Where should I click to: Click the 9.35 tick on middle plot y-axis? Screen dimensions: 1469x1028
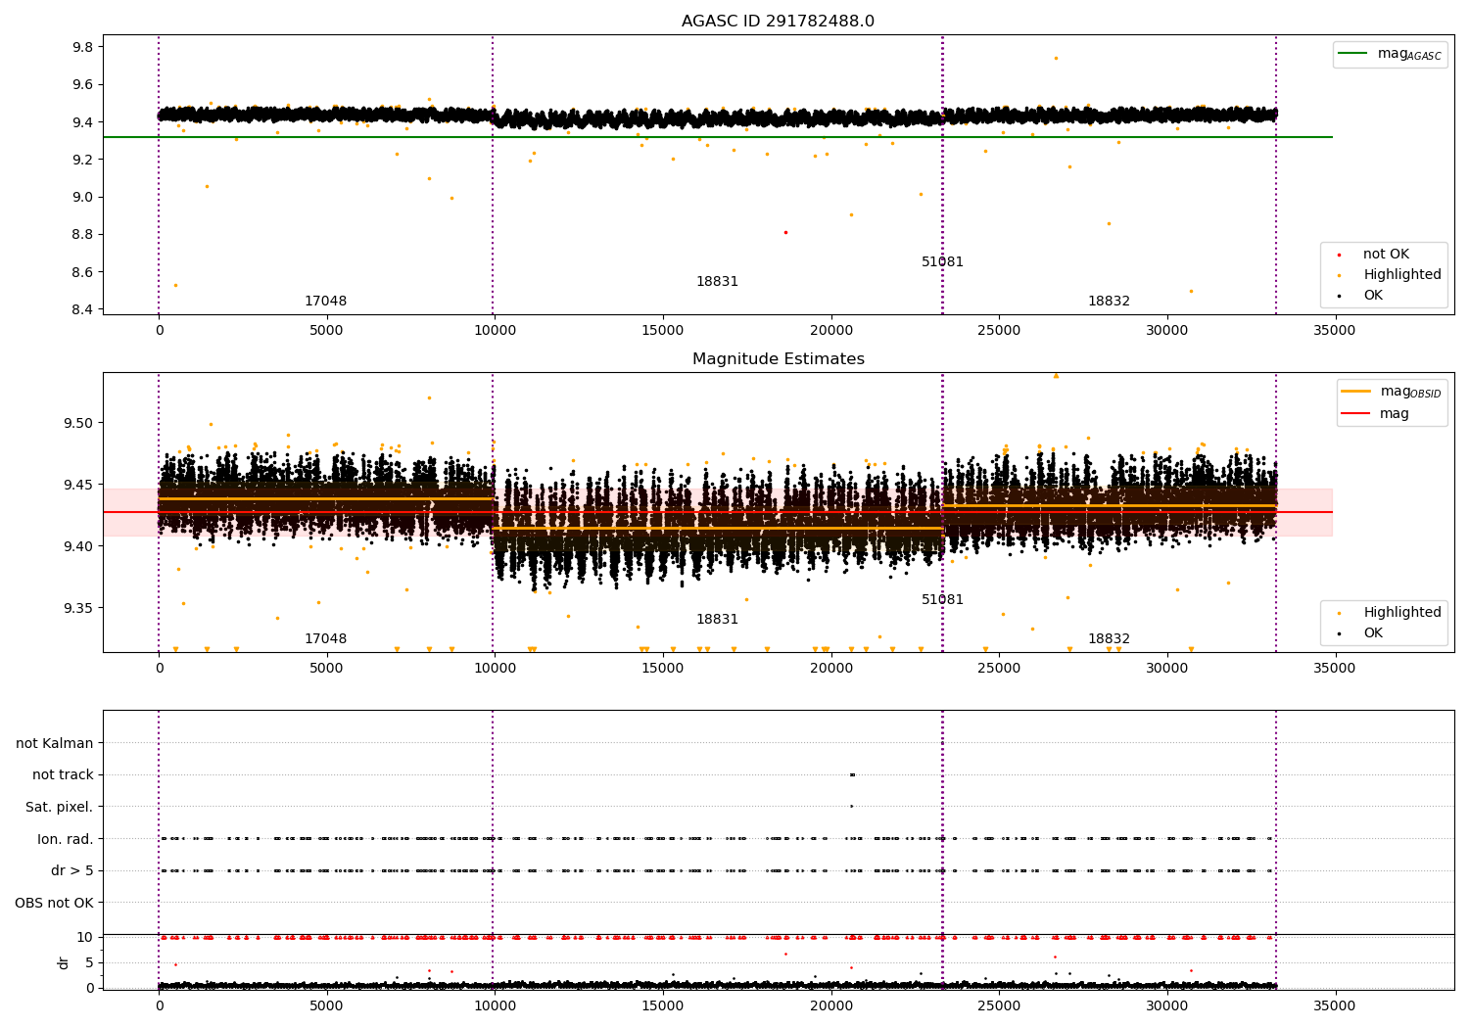pos(79,609)
